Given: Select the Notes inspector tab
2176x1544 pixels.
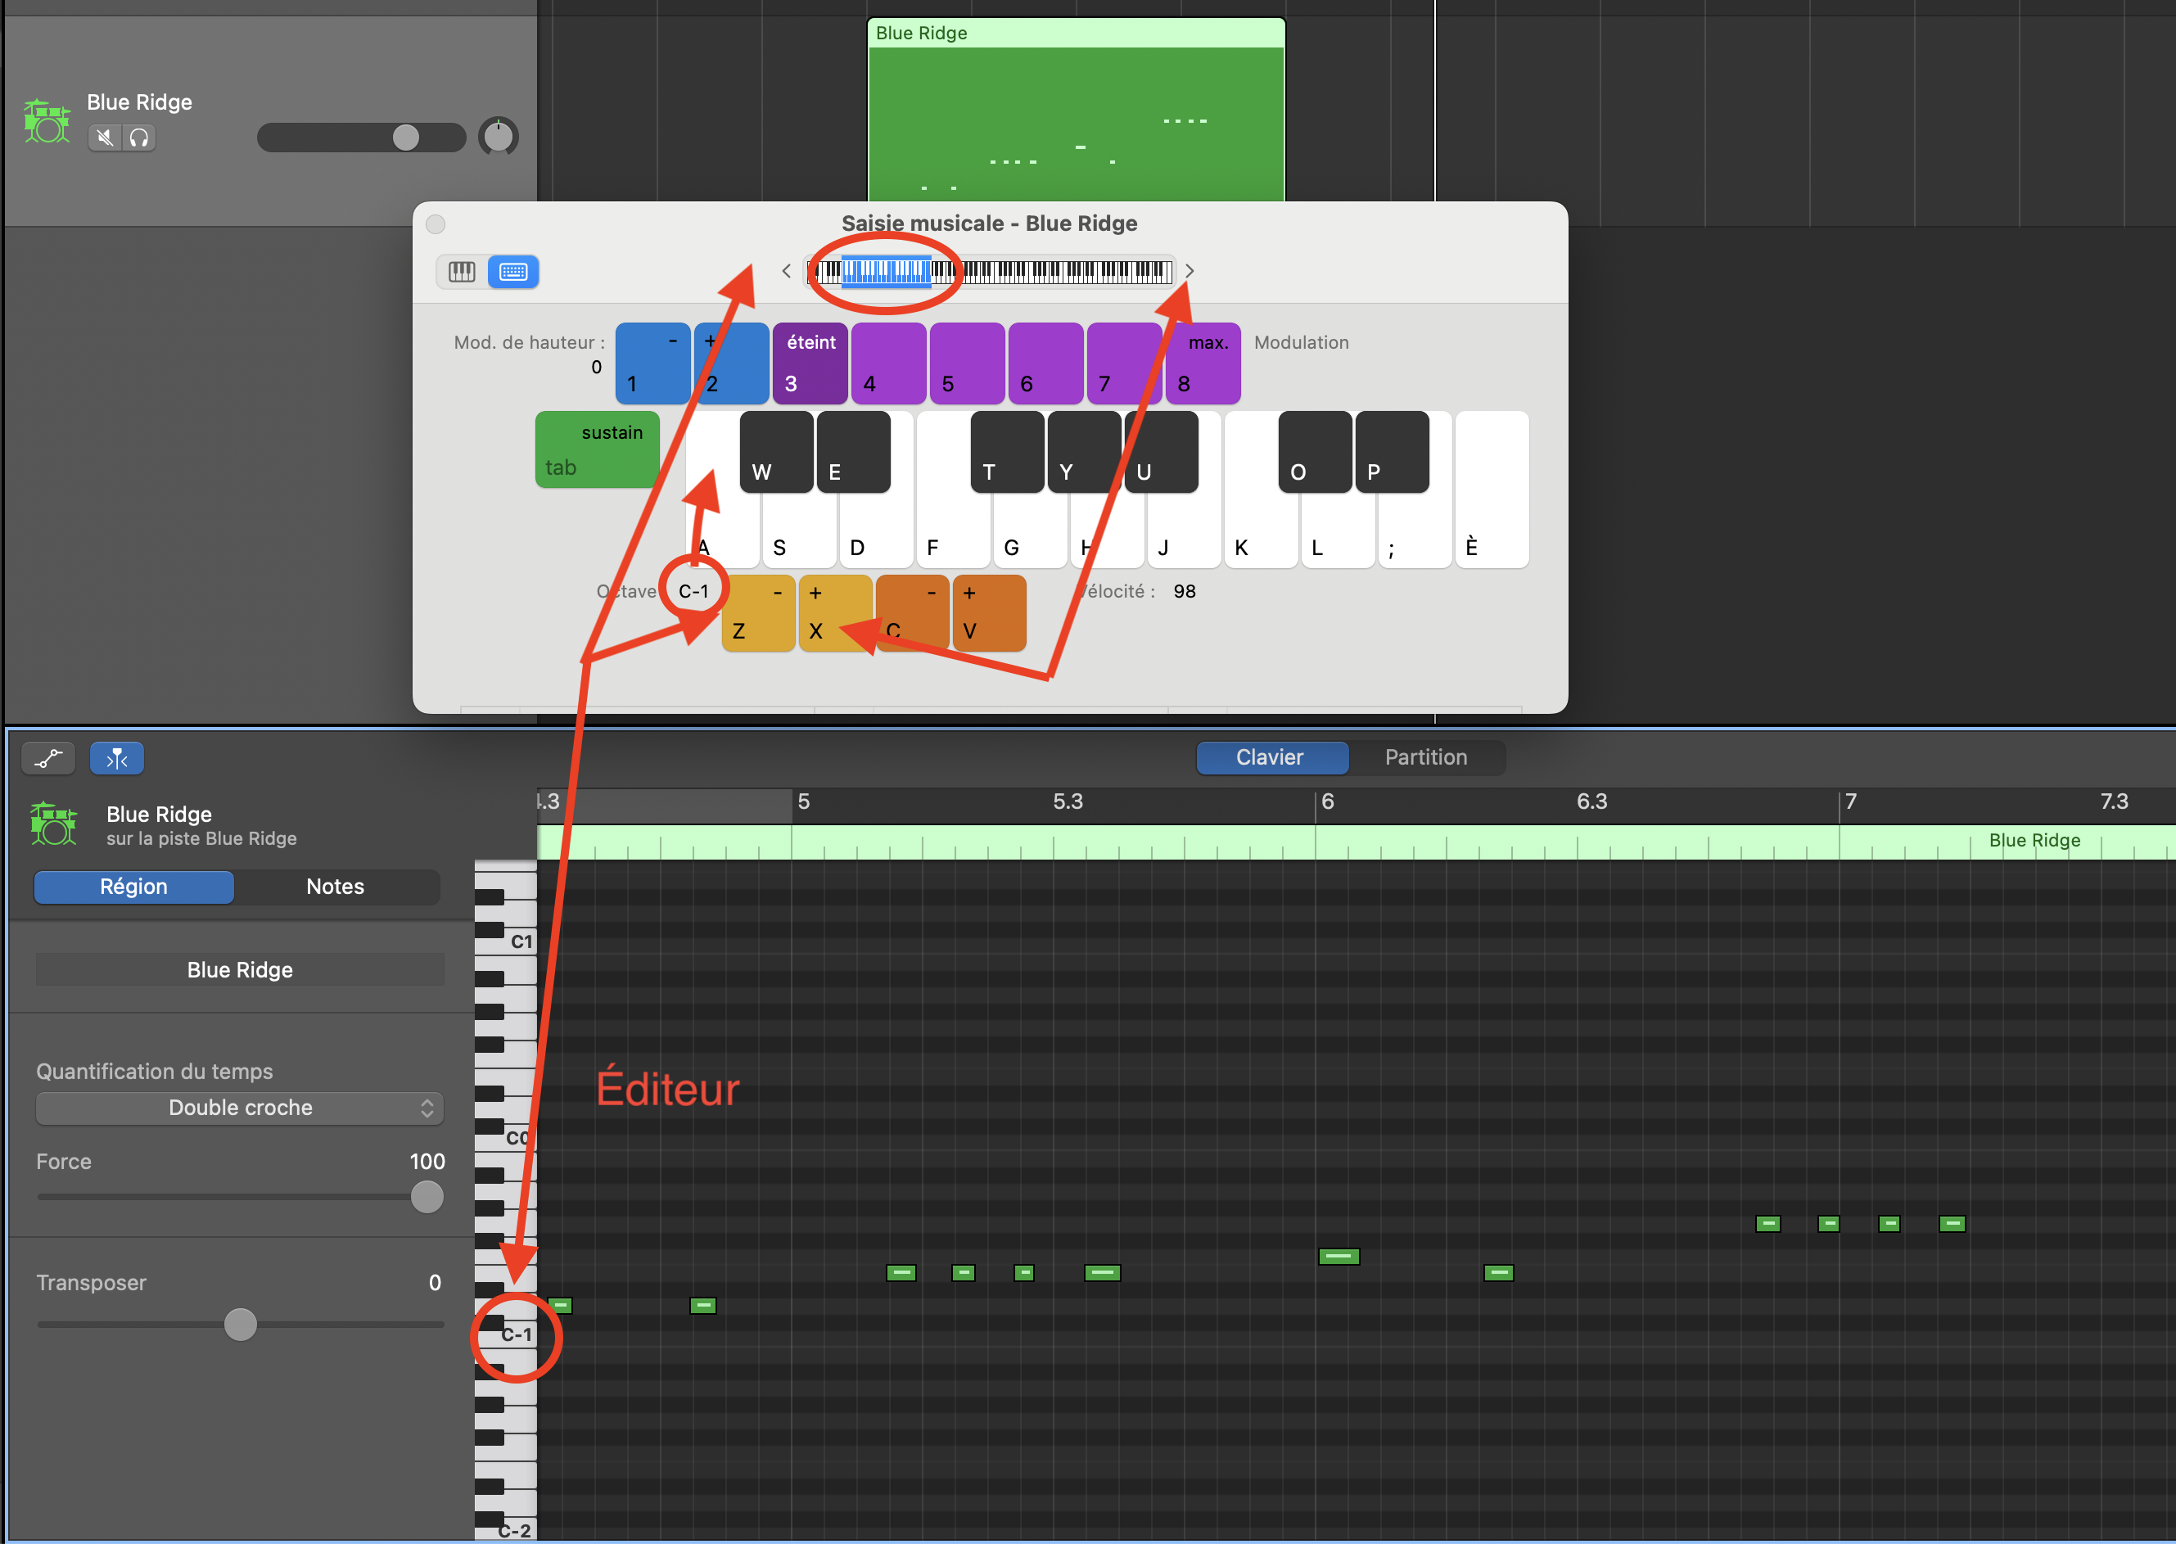Looking at the screenshot, I should (336, 887).
